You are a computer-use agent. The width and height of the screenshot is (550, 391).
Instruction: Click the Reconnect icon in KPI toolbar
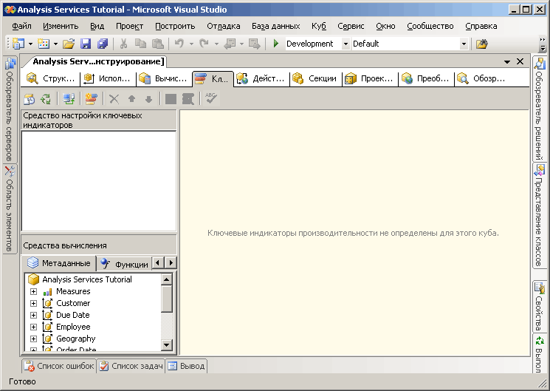point(46,99)
